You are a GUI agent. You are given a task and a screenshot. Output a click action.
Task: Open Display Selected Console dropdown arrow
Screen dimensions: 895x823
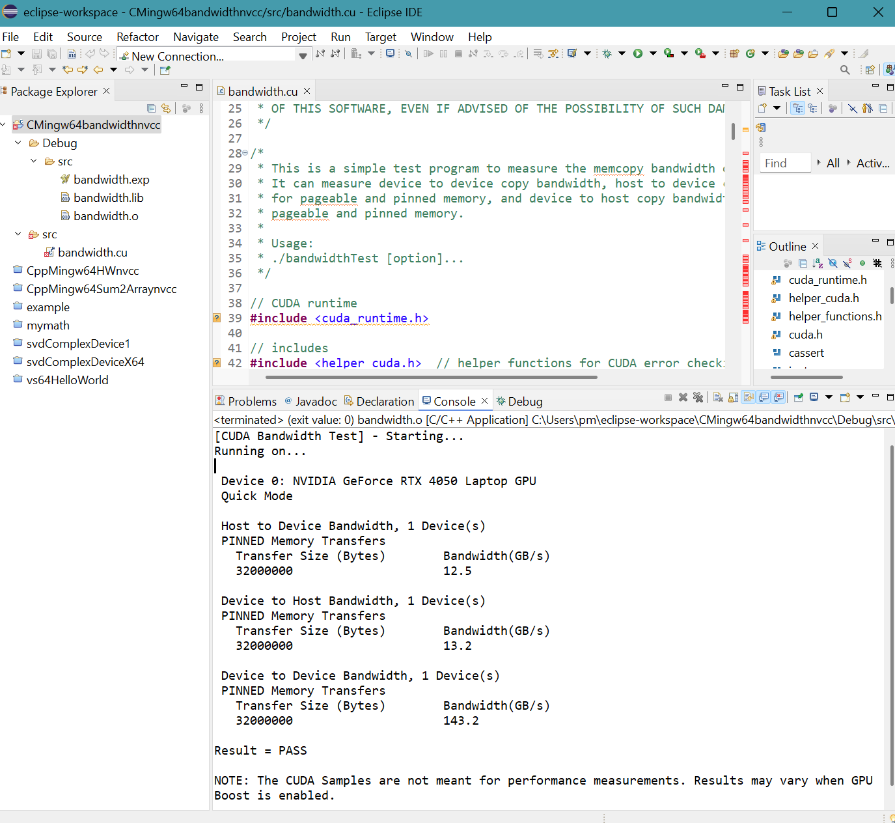[x=829, y=397]
